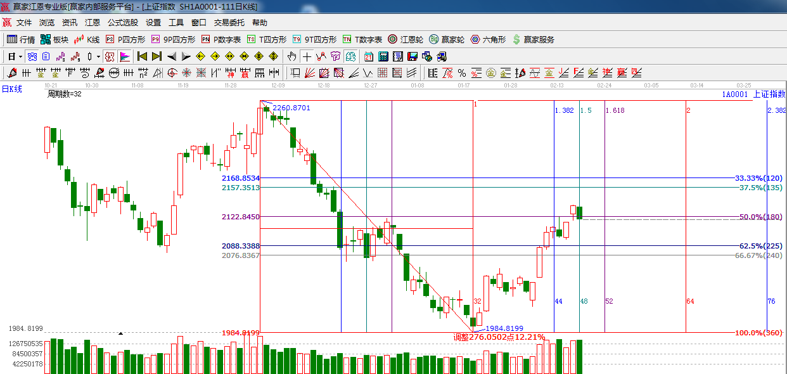Click the calendar icon showing 21
787x374 pixels.
coord(368,56)
